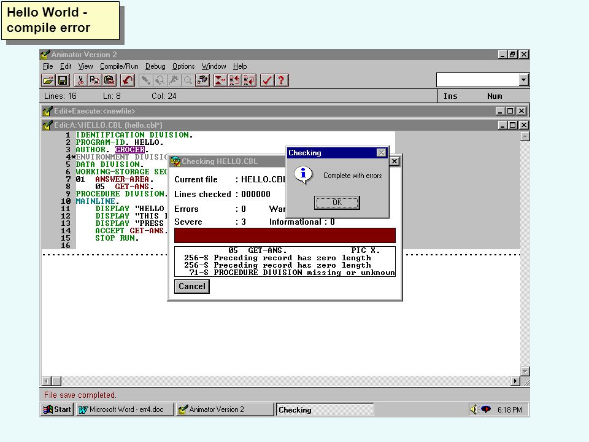Click the grayed-out footprint with magnifier icon
Image resolution: width=589 pixels, height=442 pixels.
[160, 80]
